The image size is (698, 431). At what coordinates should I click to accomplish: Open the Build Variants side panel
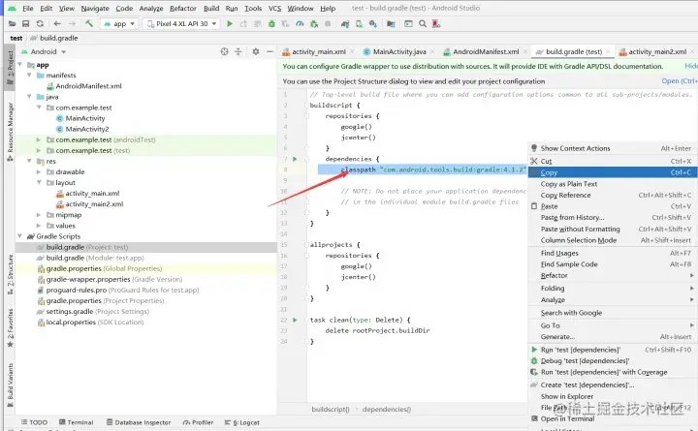10,385
